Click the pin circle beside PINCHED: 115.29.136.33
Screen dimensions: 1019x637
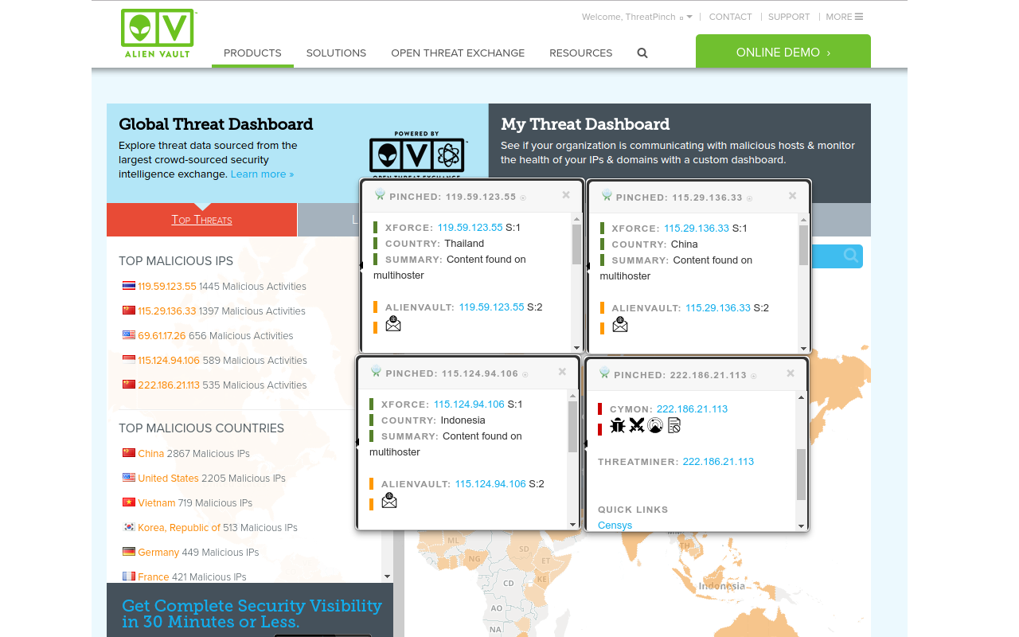point(749,198)
